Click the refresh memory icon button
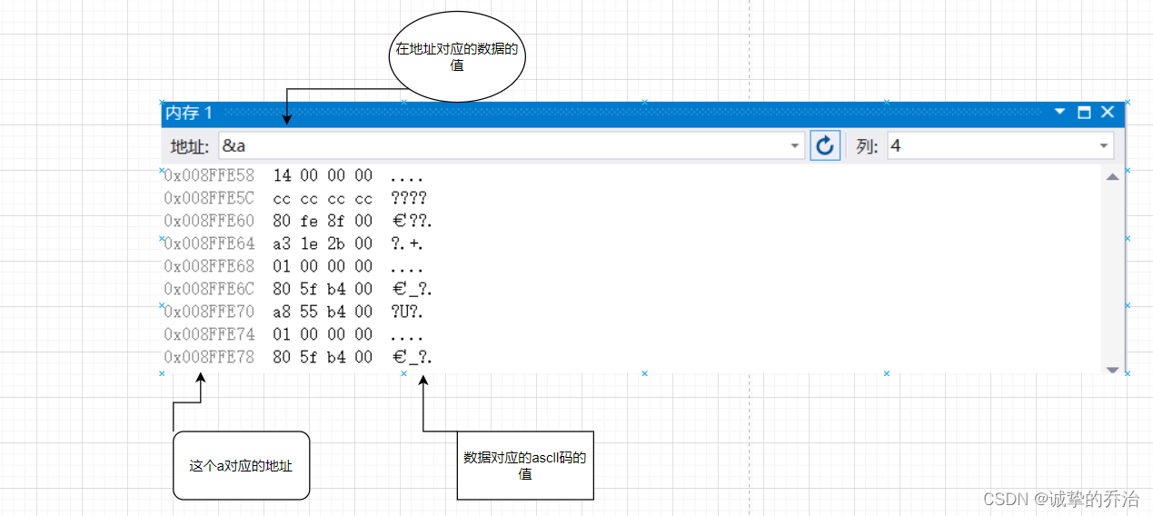The height and width of the screenshot is (516, 1153). point(824,145)
